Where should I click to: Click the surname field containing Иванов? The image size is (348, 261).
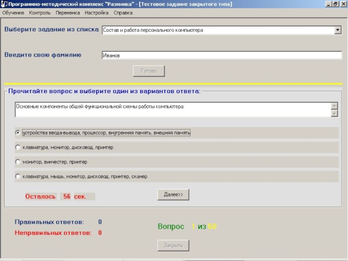tap(222, 56)
